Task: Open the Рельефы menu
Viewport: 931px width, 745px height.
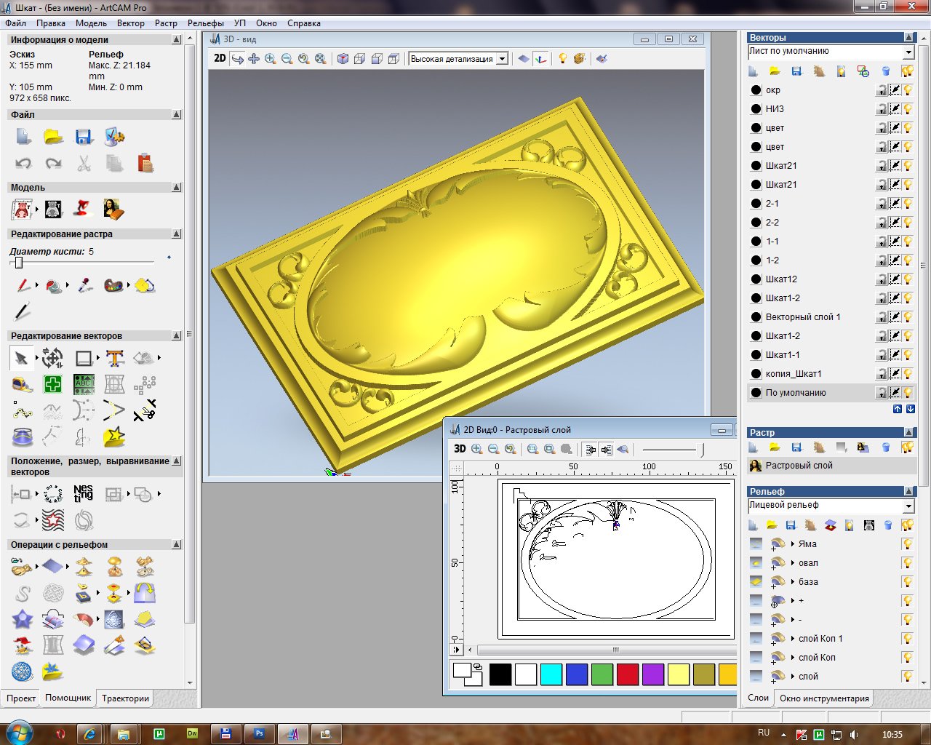Action: 205,23
